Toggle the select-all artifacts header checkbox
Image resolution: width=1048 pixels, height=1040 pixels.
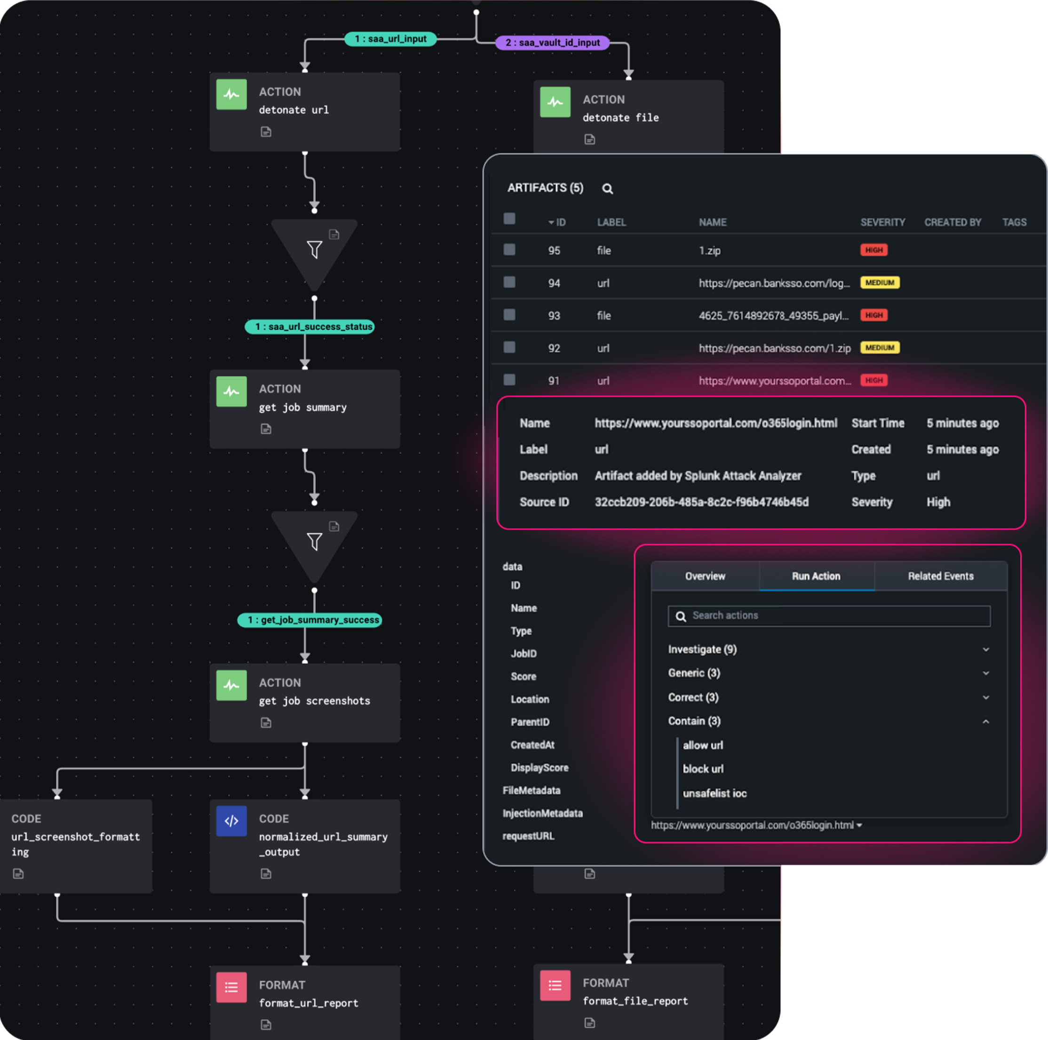tap(509, 219)
